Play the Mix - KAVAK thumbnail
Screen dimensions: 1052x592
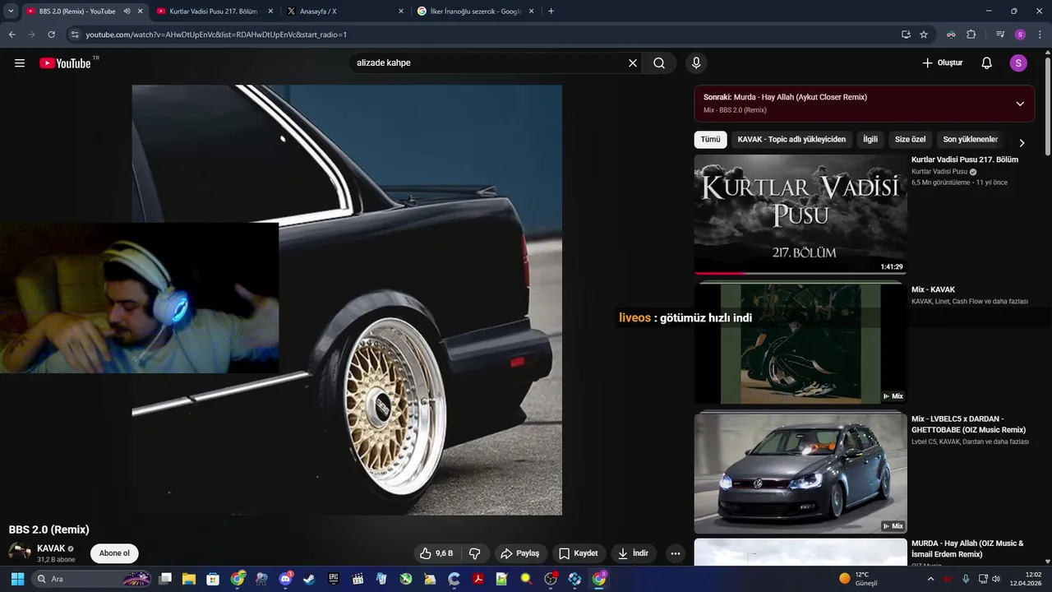click(801, 344)
